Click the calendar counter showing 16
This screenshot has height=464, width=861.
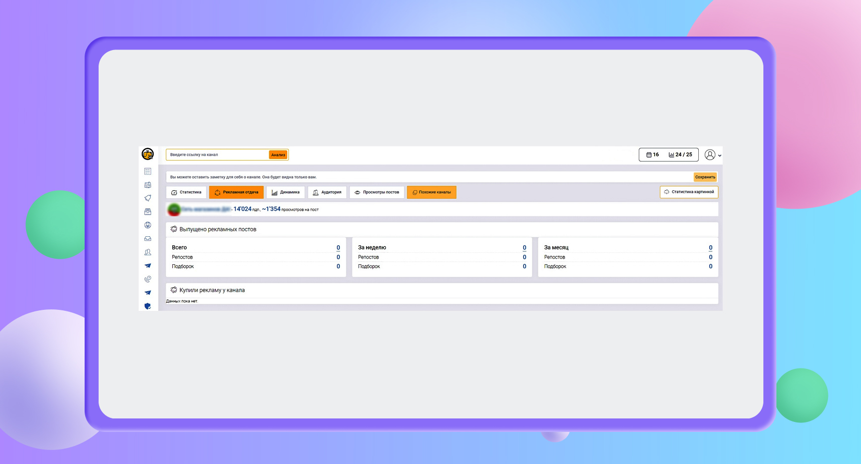[653, 155]
